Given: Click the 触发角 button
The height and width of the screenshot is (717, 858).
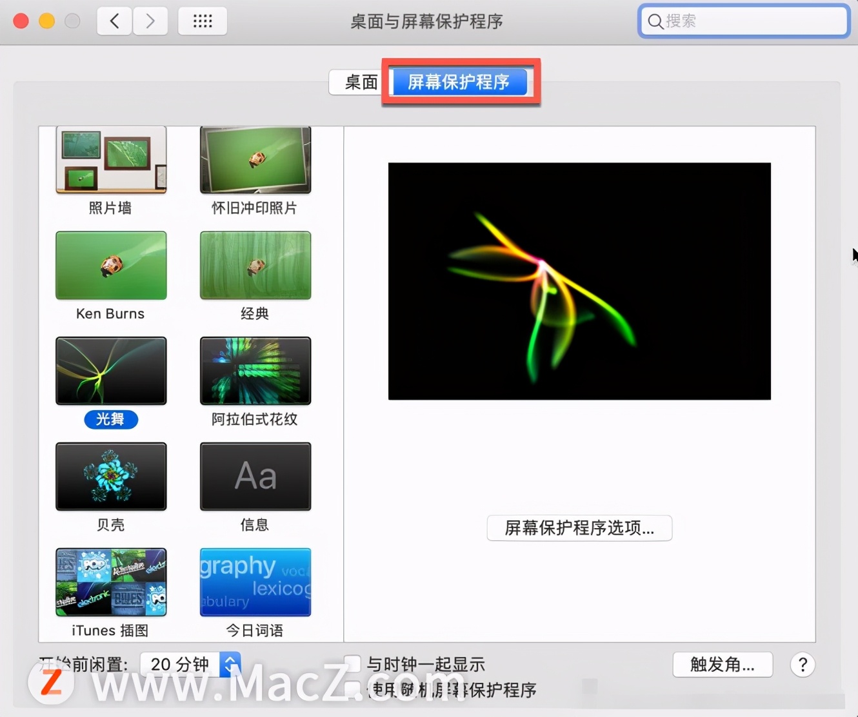Looking at the screenshot, I should 722,664.
